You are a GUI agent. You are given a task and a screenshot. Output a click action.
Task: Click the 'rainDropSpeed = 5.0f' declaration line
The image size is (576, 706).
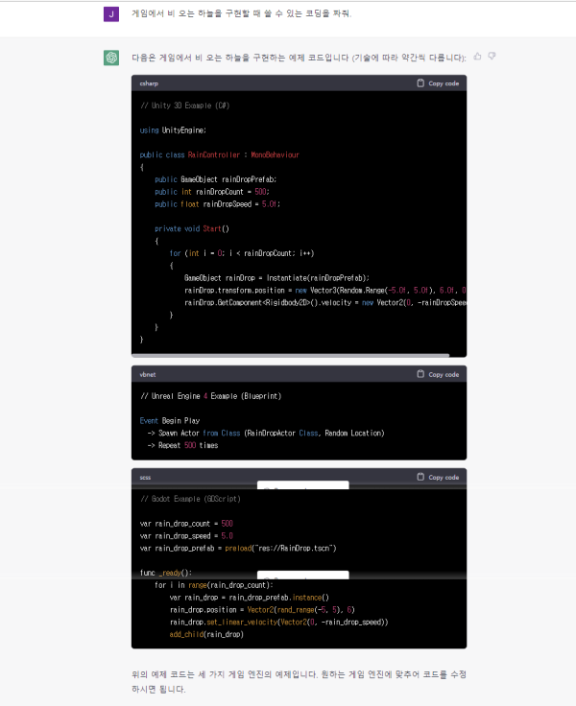[217, 204]
